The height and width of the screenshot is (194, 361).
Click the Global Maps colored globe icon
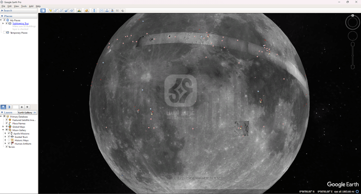[10, 127]
